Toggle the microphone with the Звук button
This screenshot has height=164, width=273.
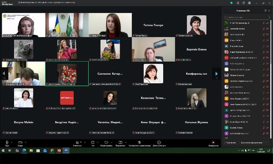pos(7,143)
